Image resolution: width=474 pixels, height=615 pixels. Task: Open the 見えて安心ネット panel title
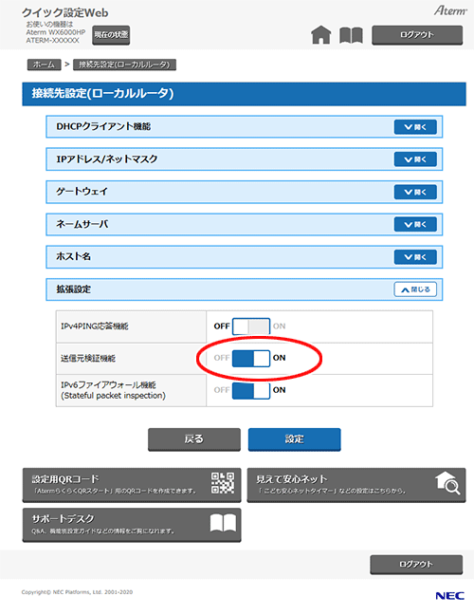pyautogui.click(x=291, y=479)
